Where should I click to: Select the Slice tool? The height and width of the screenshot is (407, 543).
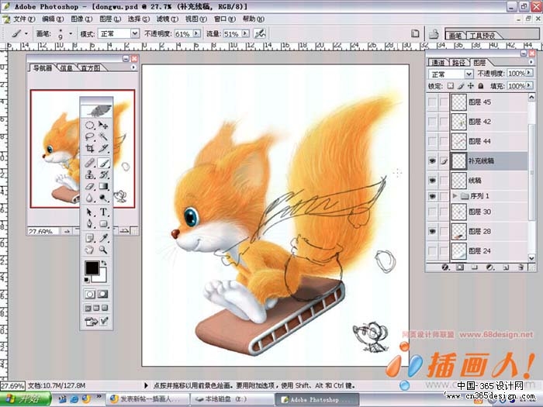click(x=103, y=149)
